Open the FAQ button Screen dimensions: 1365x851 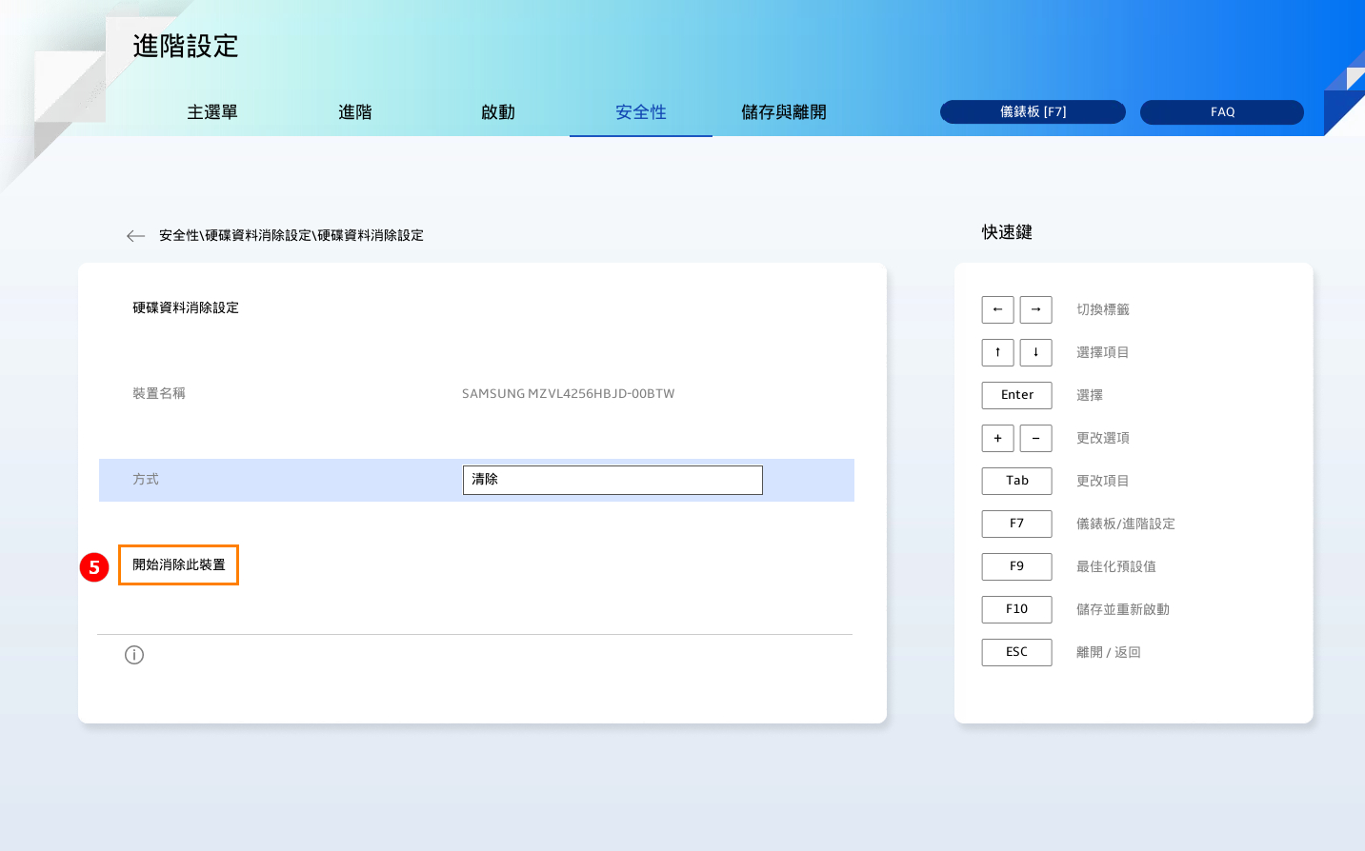[x=1222, y=112]
